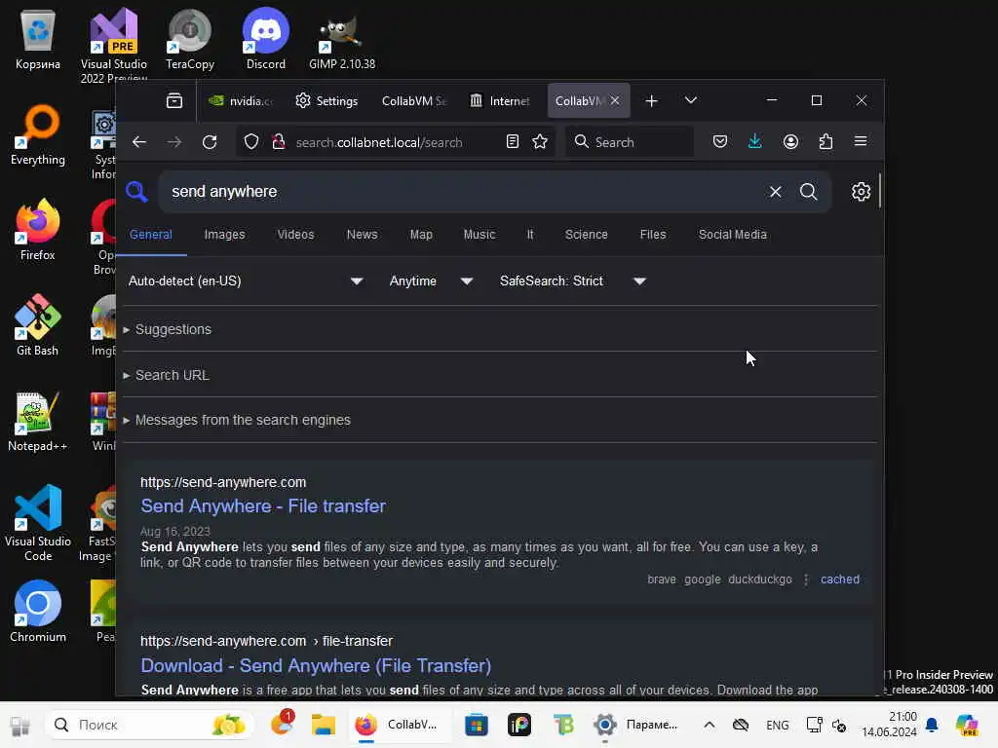The image size is (998, 748).
Task: Clear the search query with X icon
Action: tap(775, 192)
